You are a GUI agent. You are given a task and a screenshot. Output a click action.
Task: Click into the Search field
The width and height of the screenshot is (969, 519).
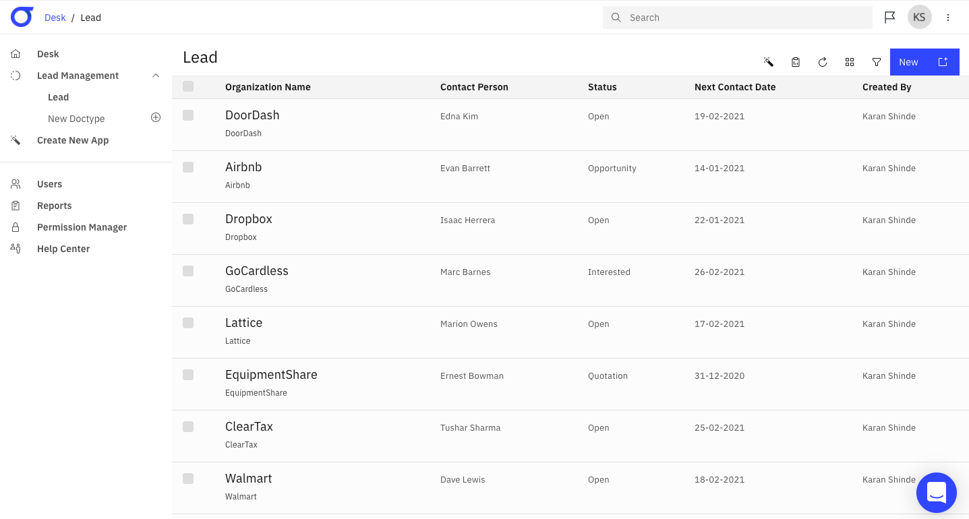(738, 18)
